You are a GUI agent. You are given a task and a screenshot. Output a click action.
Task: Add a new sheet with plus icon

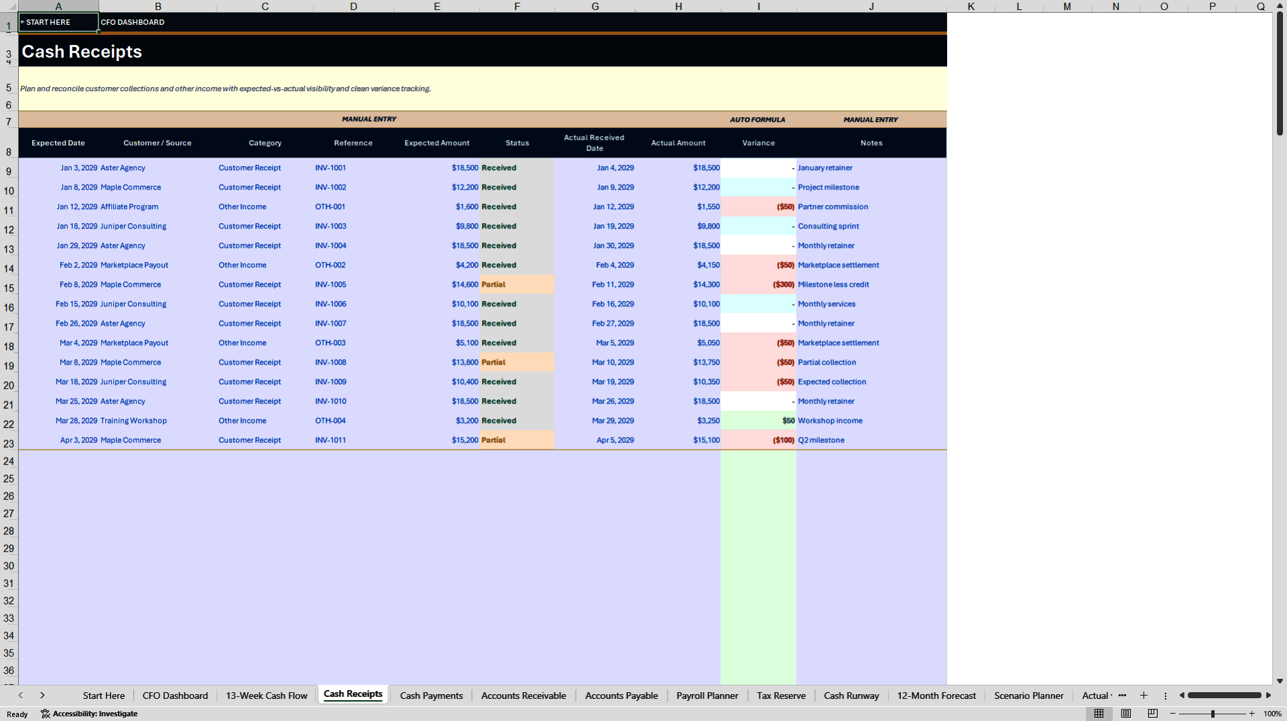1144,696
